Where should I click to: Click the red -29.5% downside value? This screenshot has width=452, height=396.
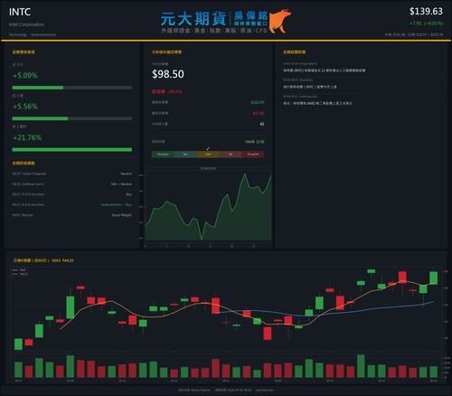point(174,91)
